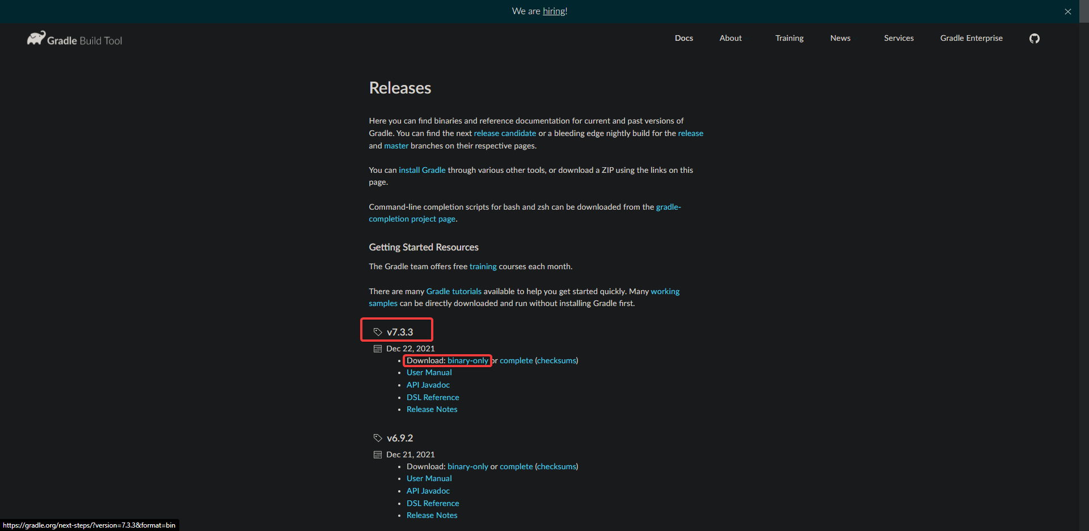
Task: Open the release nightly branch link
Action: [690, 133]
